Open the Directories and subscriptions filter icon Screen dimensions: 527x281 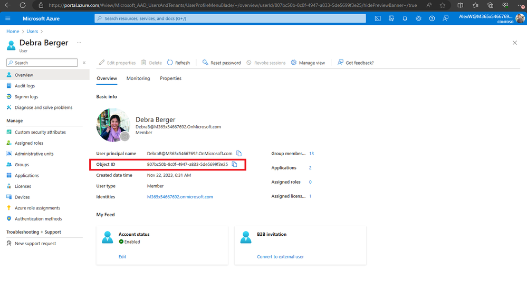[x=391, y=18]
